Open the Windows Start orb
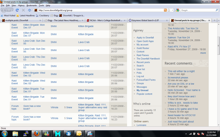Image resolution: width=220 pixels, height=137 pixels. [x=4, y=134]
